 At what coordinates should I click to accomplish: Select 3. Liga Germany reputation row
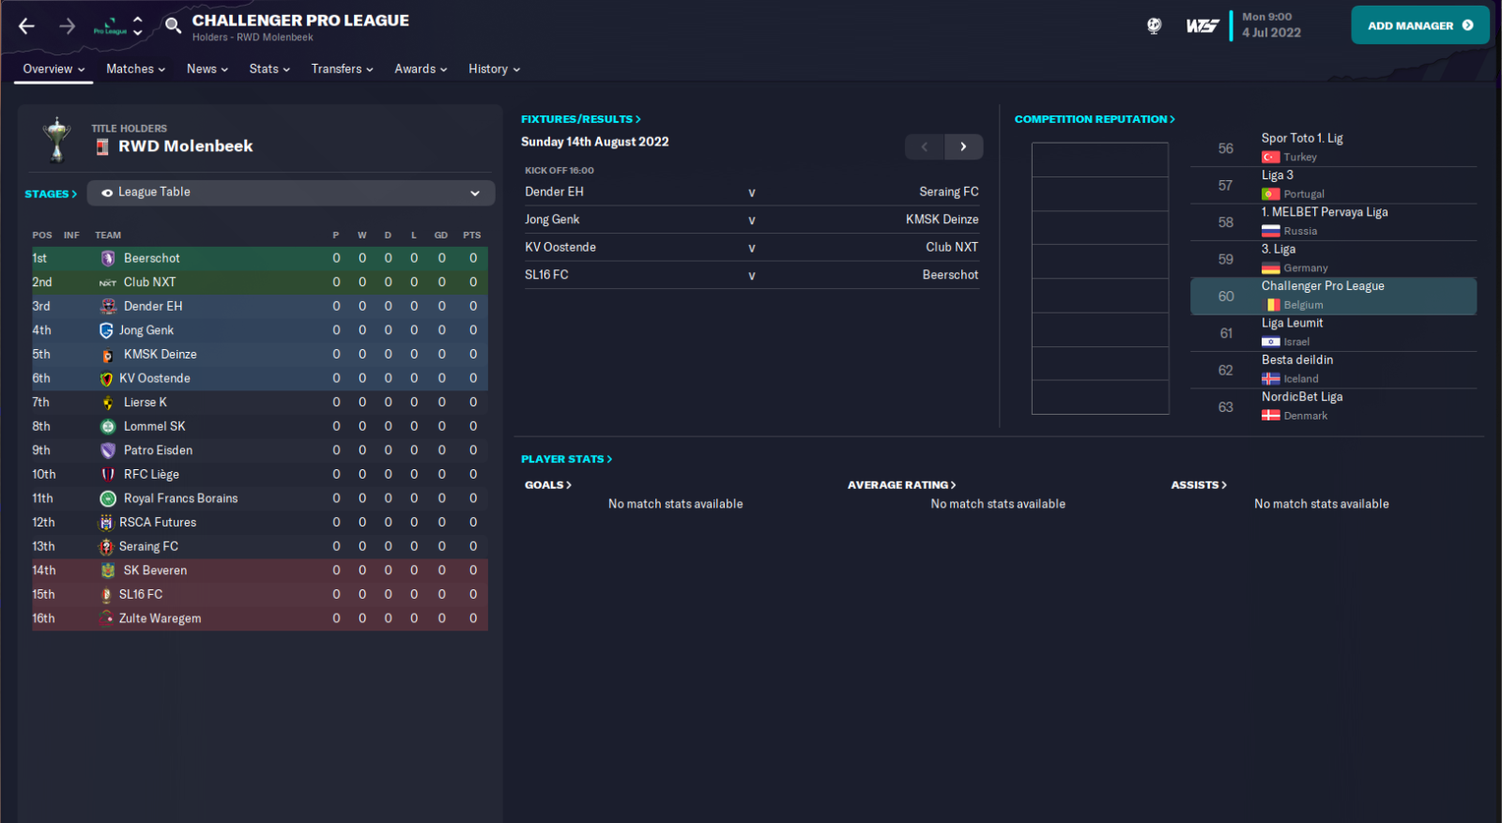(1333, 259)
